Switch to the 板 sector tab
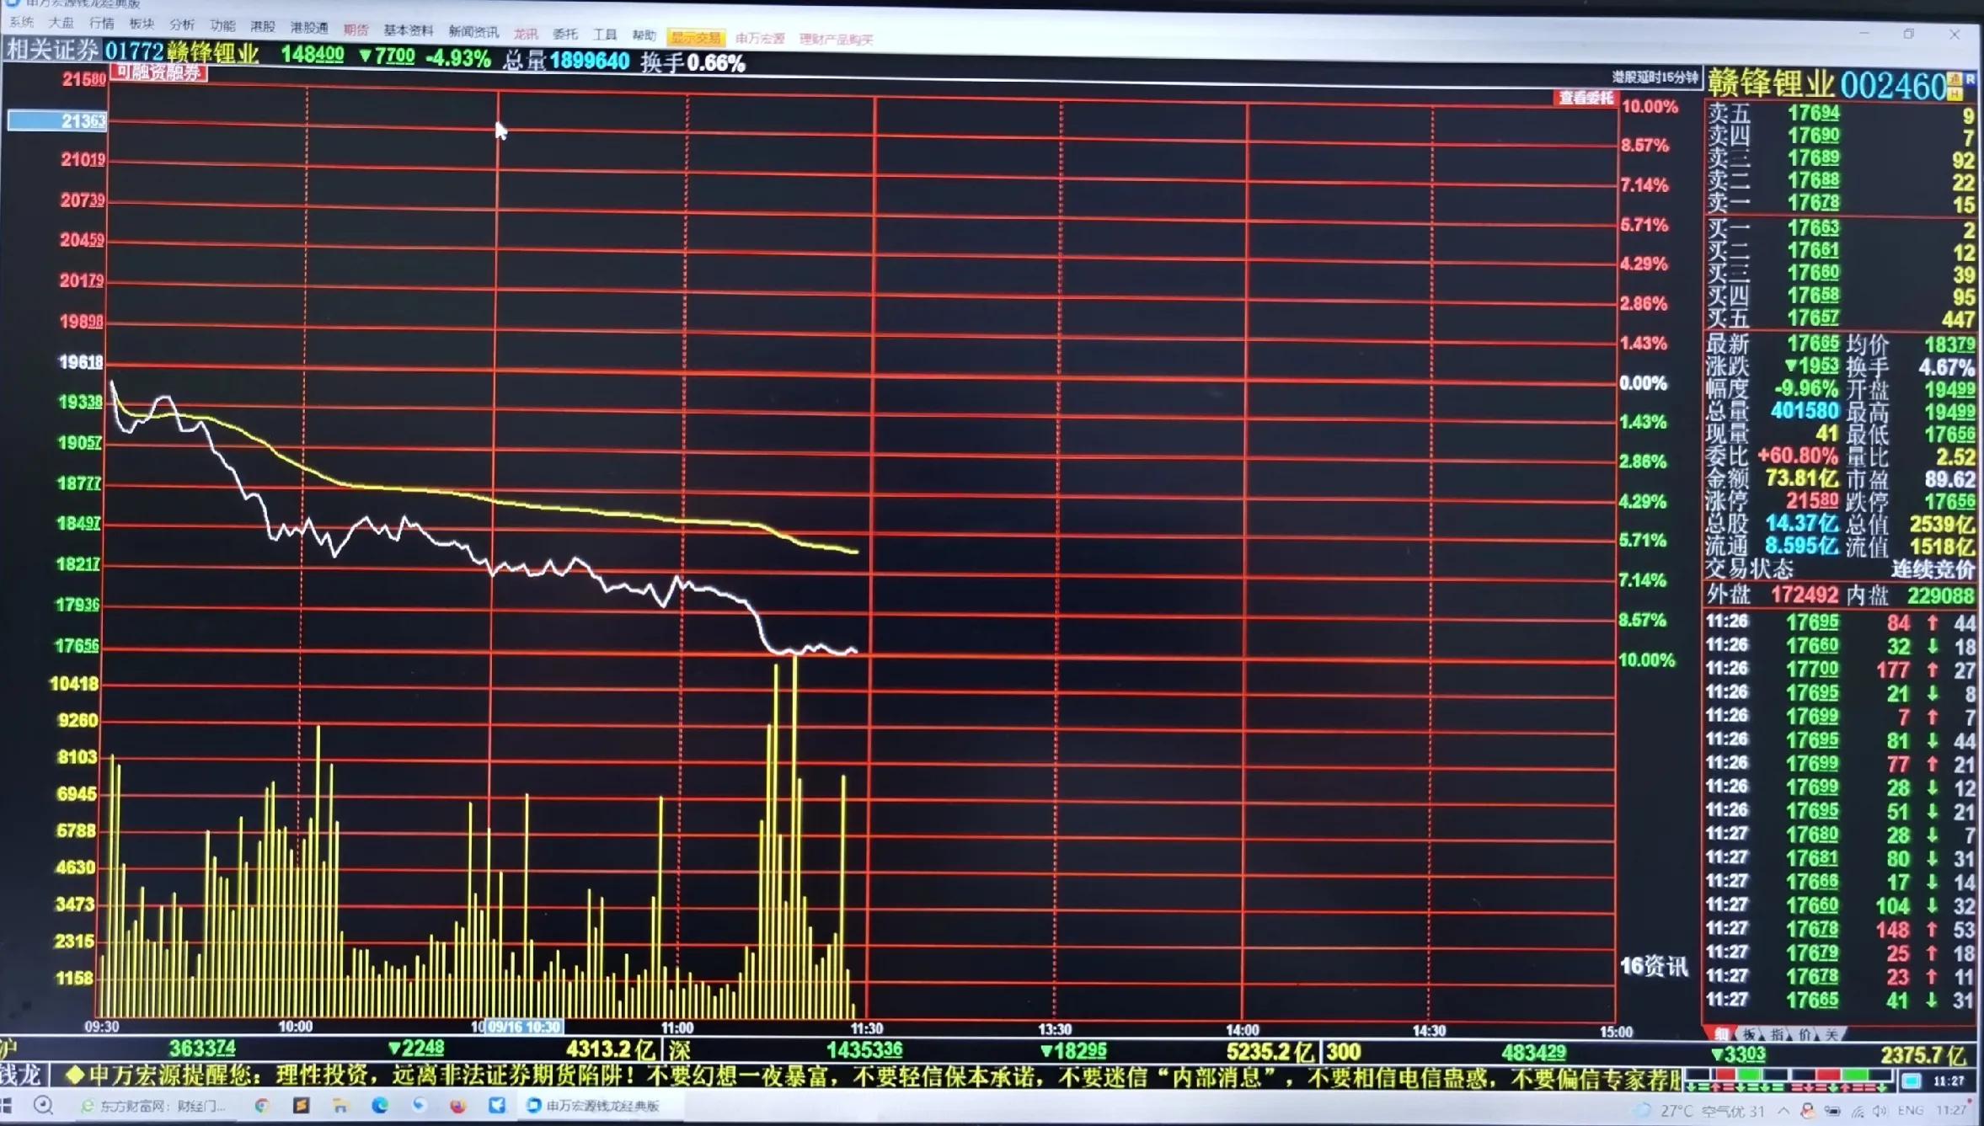The image size is (1984, 1126). 1750,1033
